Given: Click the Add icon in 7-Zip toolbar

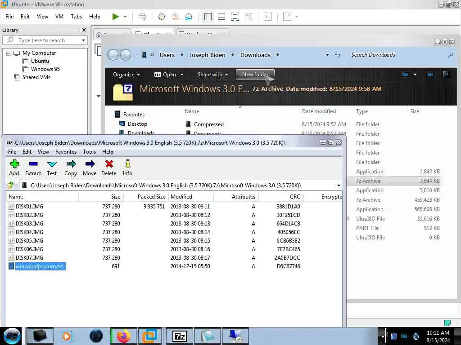Looking at the screenshot, I should click(14, 164).
